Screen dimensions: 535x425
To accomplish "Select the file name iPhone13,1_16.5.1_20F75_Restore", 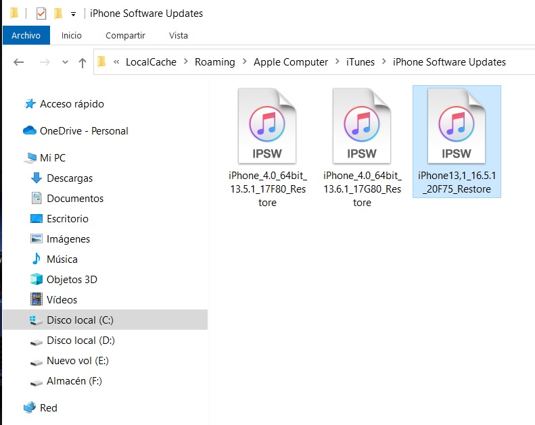I will (x=457, y=182).
